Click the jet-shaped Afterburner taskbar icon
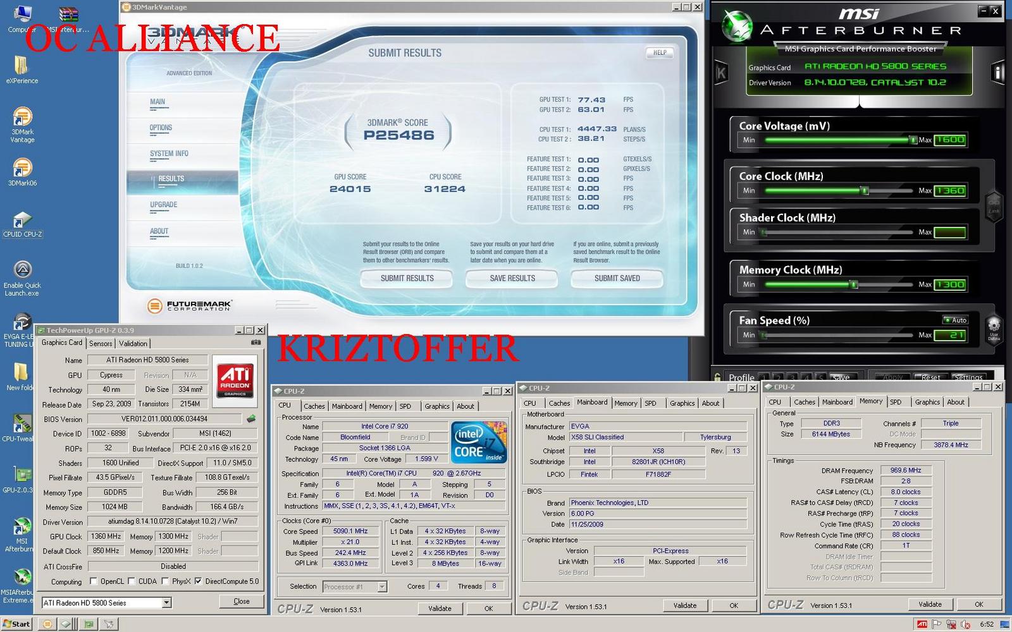 109,624
